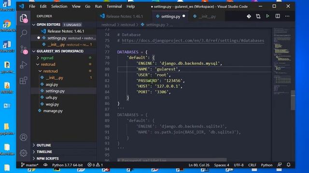The width and height of the screenshot is (309, 173).
Task: Collapse the Open Editors section
Action: (x=34, y=25)
